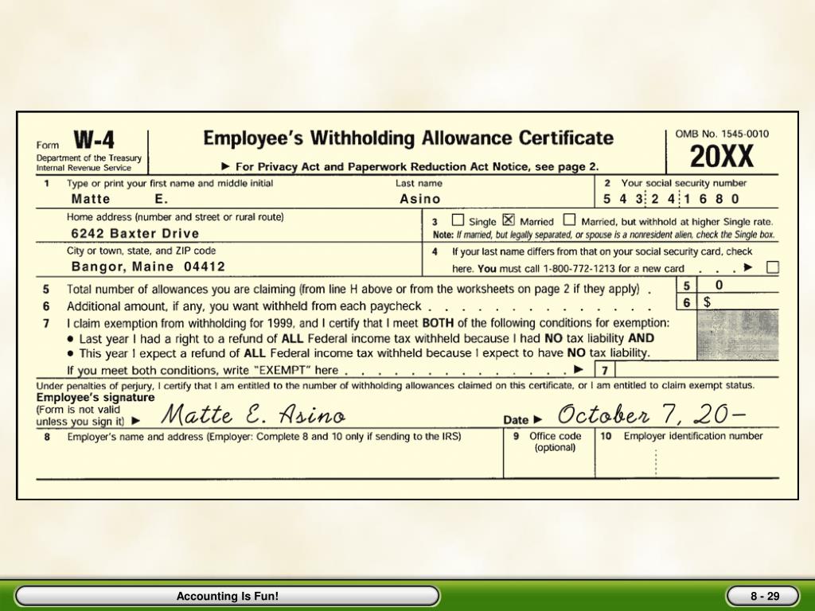Click the line 7 exemption claim sentence
This screenshot has width=815, height=611.
[368, 323]
